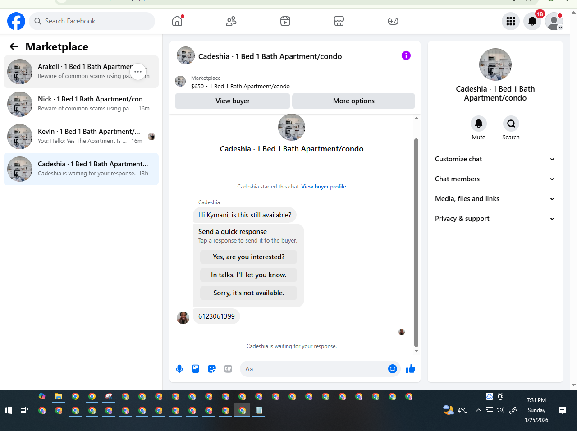
Task: Open the Friends icon in top nav
Action: click(231, 21)
